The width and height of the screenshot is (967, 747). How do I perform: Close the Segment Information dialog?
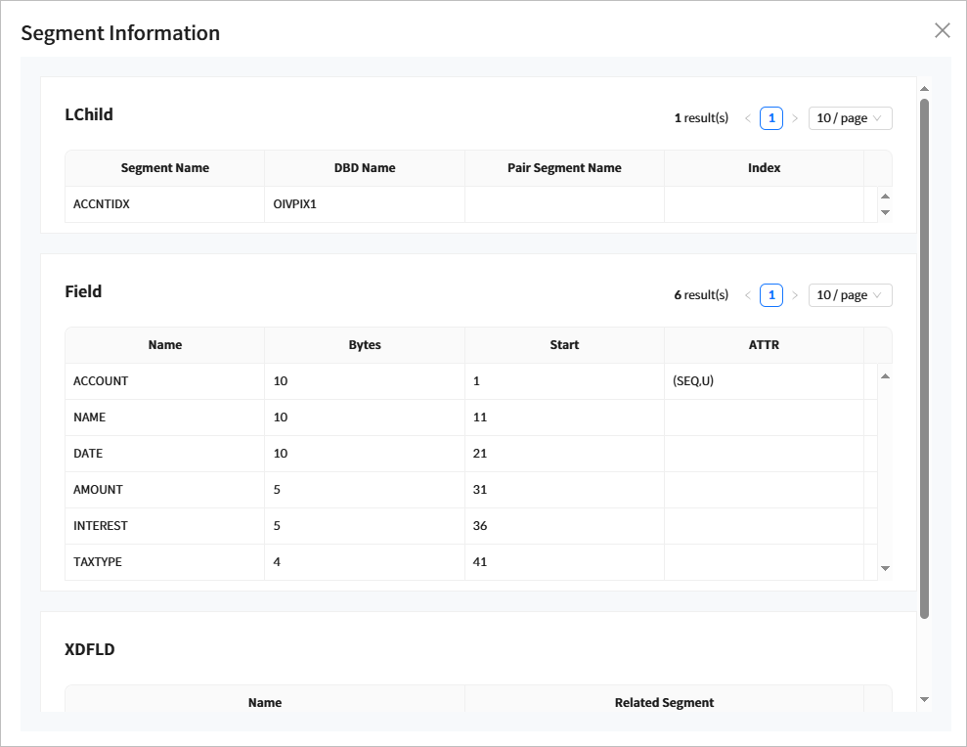tap(942, 30)
